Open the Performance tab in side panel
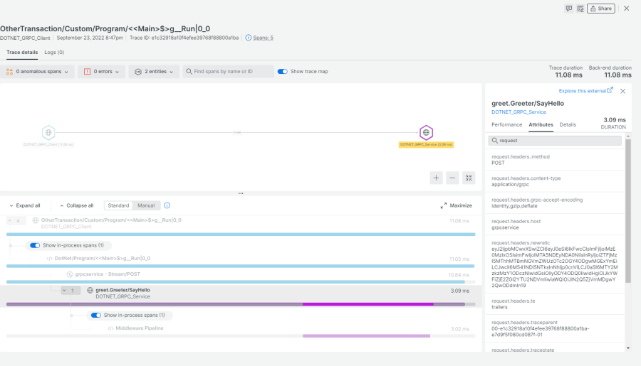Viewport: 641px width, 366px height. 506,124
